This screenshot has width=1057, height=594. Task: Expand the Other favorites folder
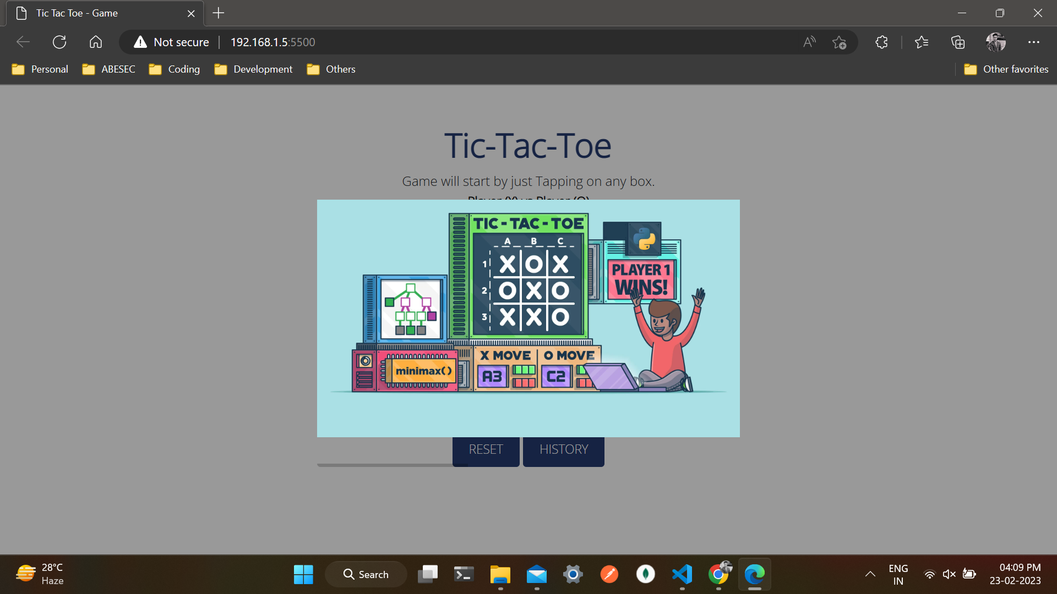coord(1006,69)
